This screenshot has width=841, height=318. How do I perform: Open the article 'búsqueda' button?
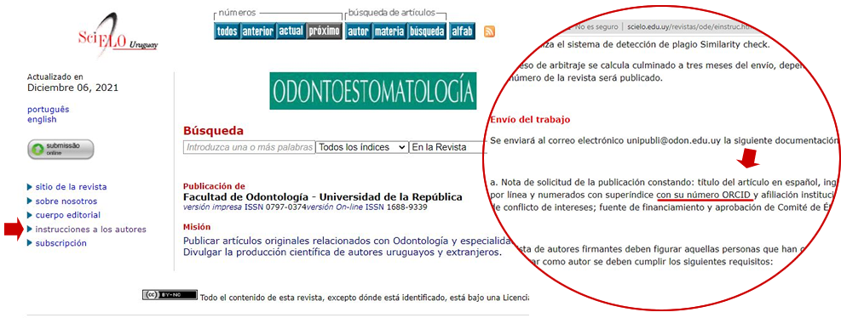pos(427,31)
